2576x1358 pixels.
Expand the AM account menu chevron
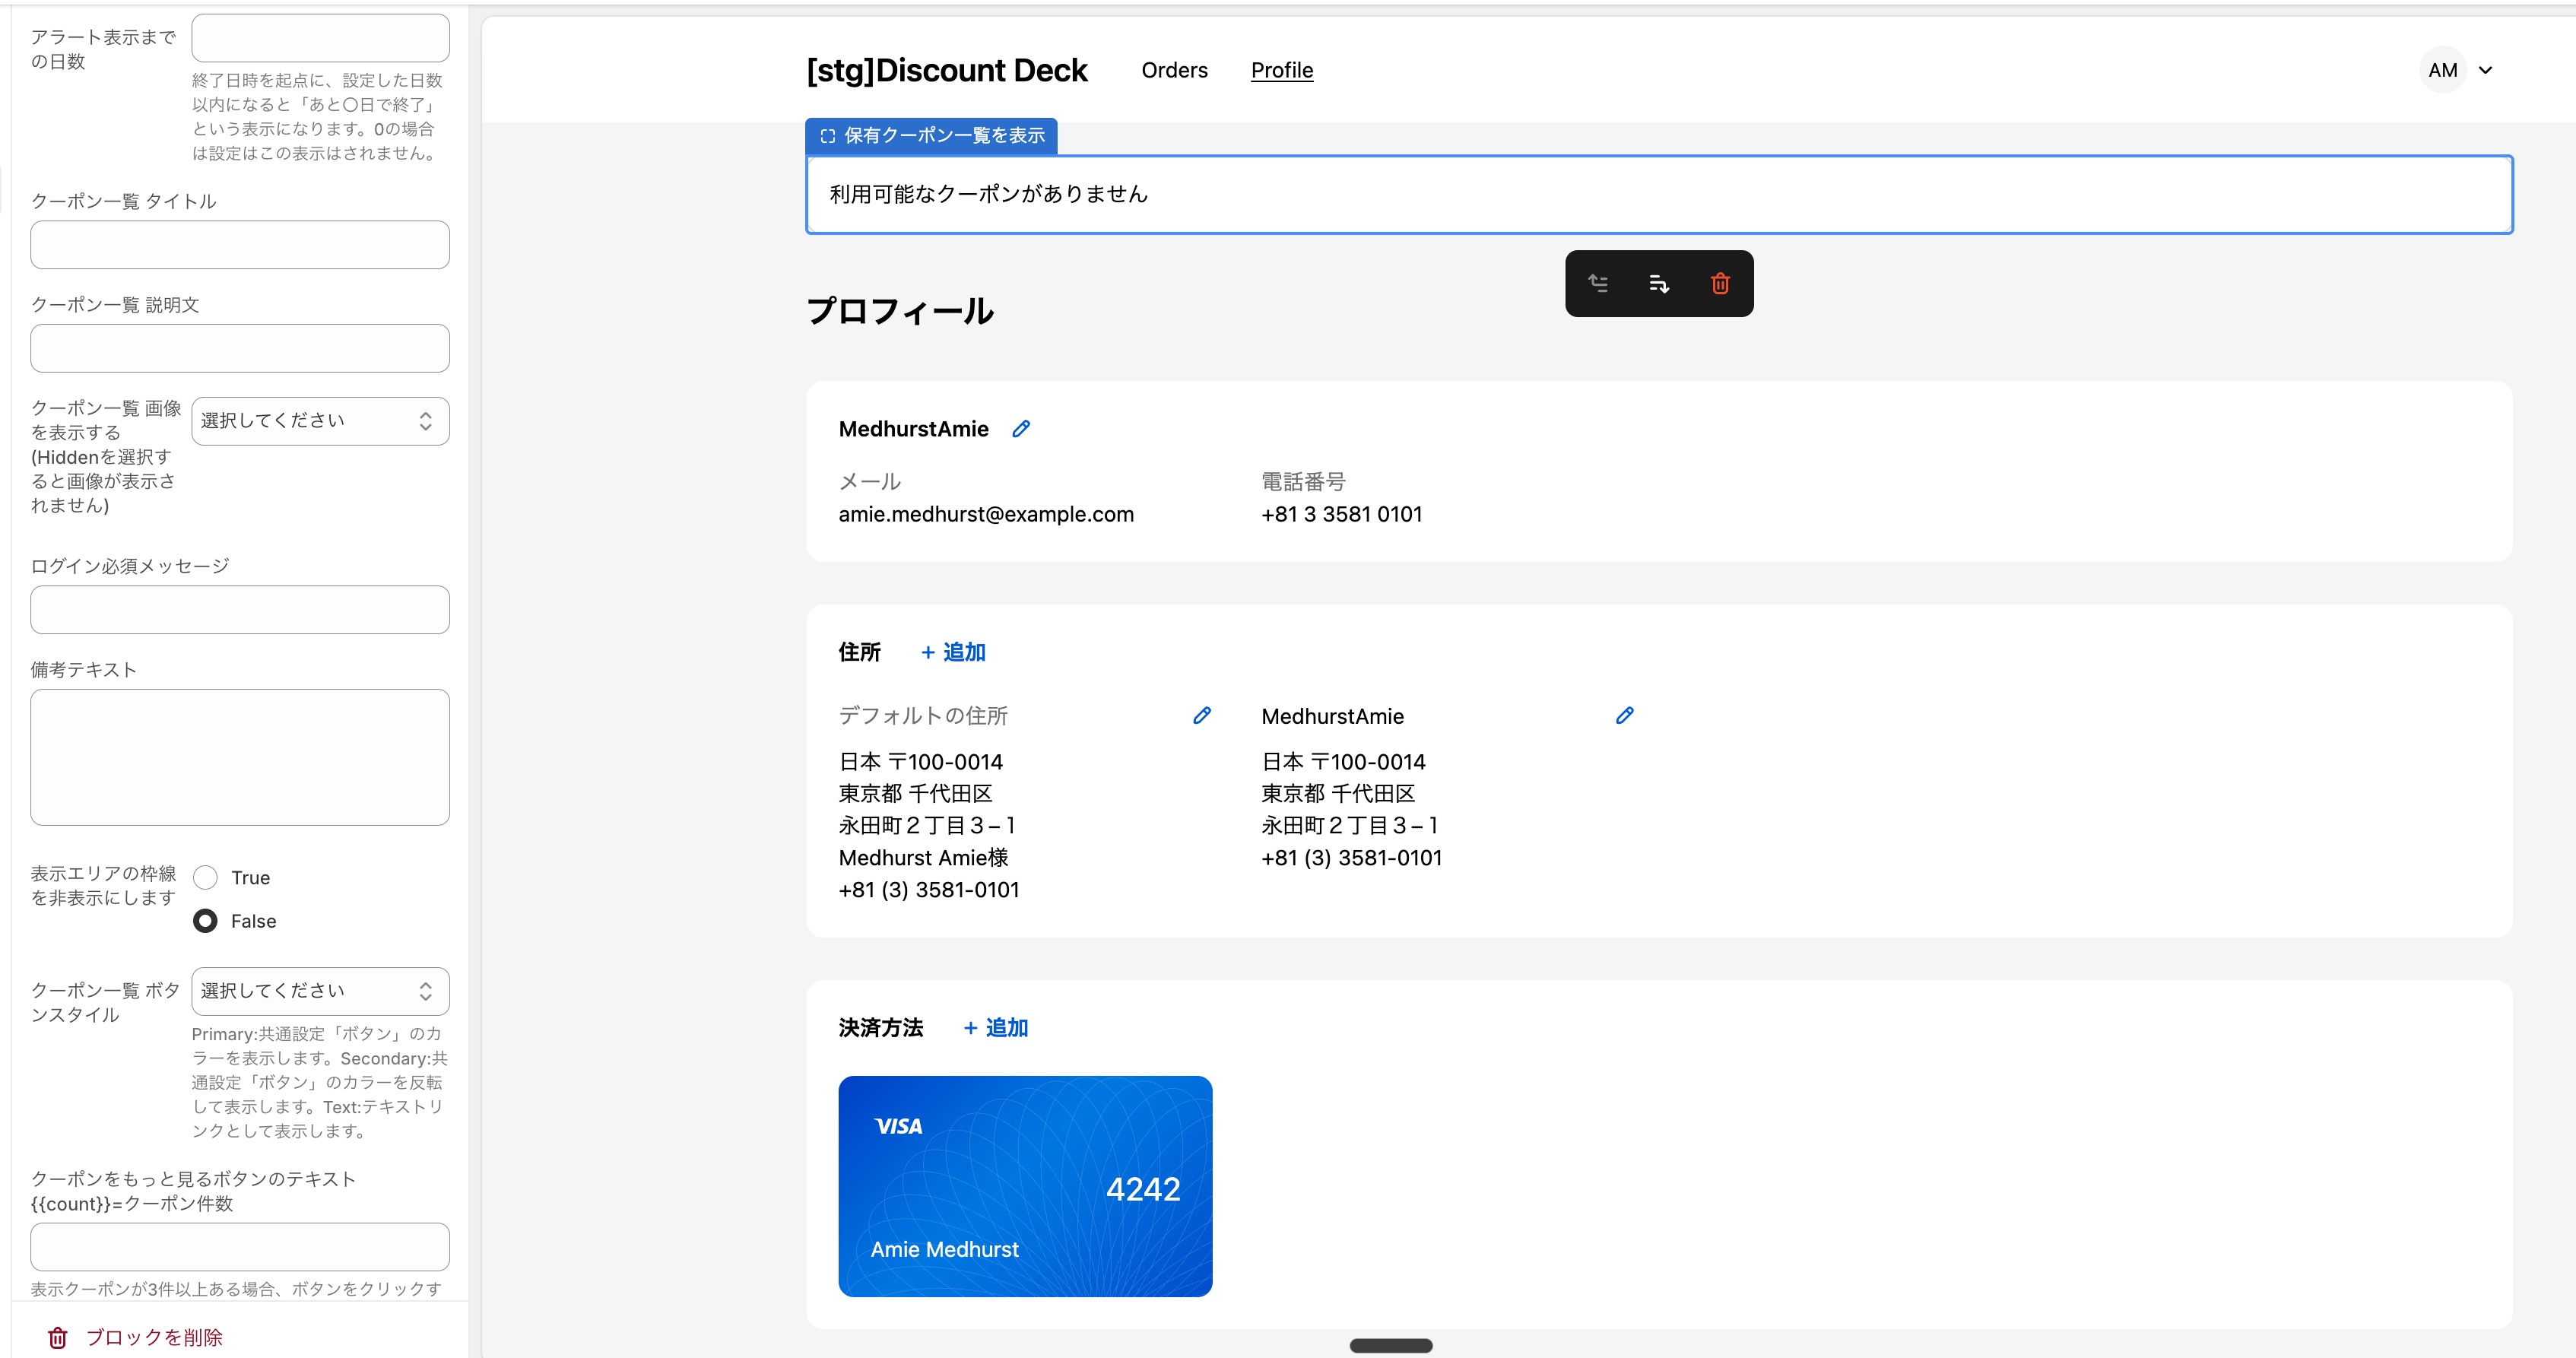pyautogui.click(x=2486, y=70)
